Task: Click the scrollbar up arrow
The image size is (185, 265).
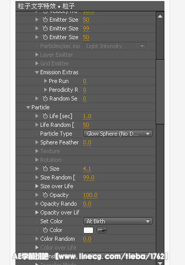Action: tap(160, 16)
